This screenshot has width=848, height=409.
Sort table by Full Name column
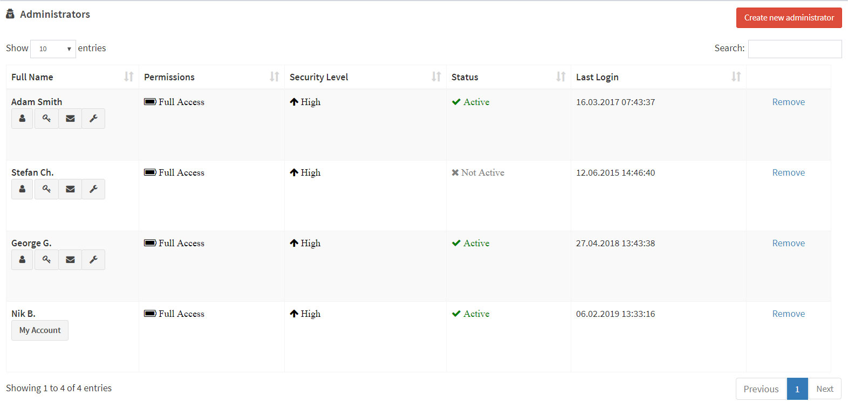[x=72, y=77]
